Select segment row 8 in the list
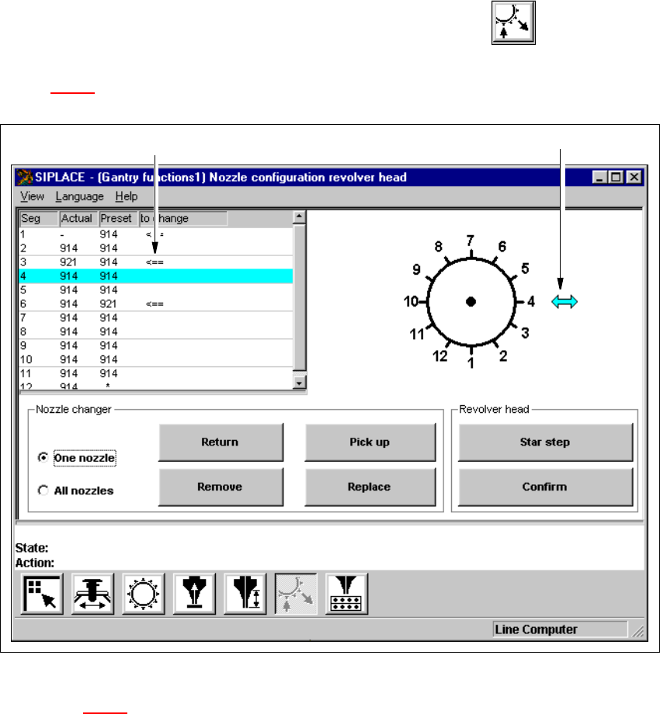 [156, 331]
